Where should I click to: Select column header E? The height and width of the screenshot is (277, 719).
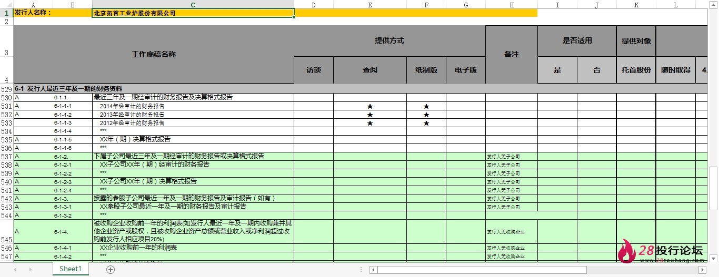(x=370, y=5)
